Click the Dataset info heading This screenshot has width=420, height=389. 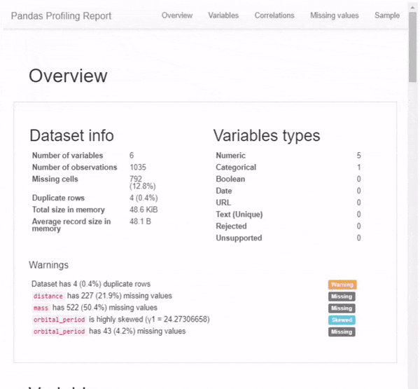click(71, 135)
